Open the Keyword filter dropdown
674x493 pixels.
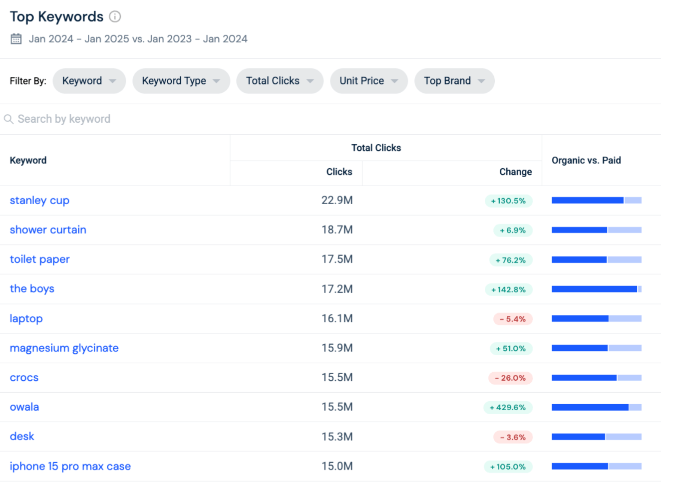point(89,81)
